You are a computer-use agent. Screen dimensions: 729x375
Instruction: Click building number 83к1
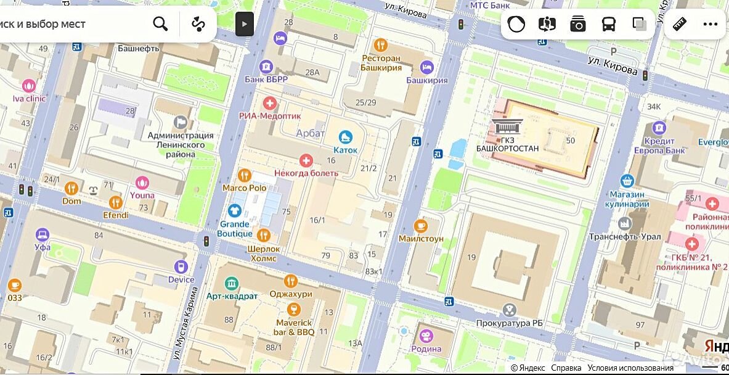[374, 271]
